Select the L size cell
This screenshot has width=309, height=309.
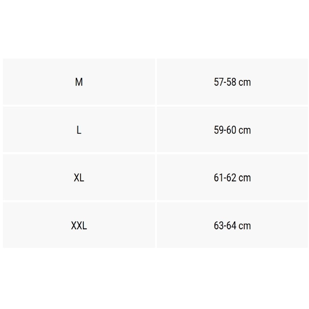click(x=79, y=129)
